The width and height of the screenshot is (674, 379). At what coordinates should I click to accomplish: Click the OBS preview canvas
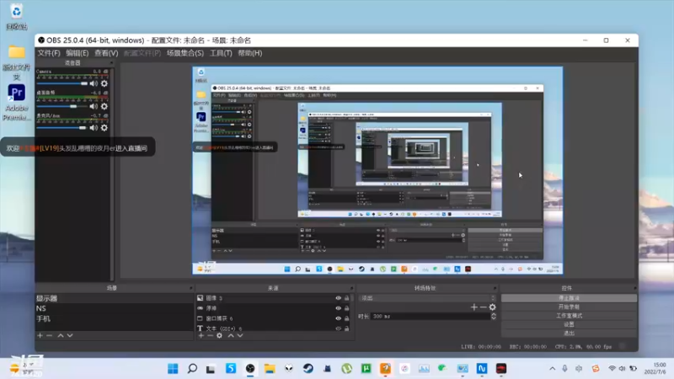pos(377,170)
